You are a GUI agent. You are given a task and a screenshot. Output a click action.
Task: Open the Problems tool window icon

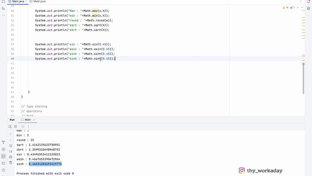(3, 170)
